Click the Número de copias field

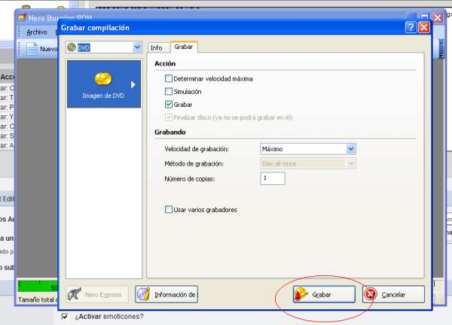point(273,178)
